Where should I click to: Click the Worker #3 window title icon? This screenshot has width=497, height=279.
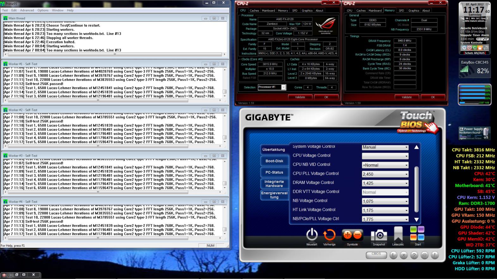(5, 155)
